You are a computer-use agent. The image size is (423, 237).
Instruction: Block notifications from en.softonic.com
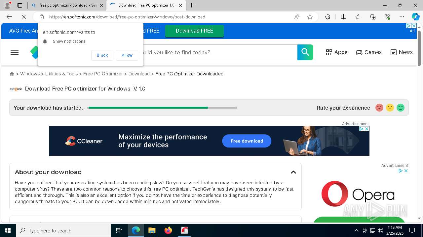[102, 55]
